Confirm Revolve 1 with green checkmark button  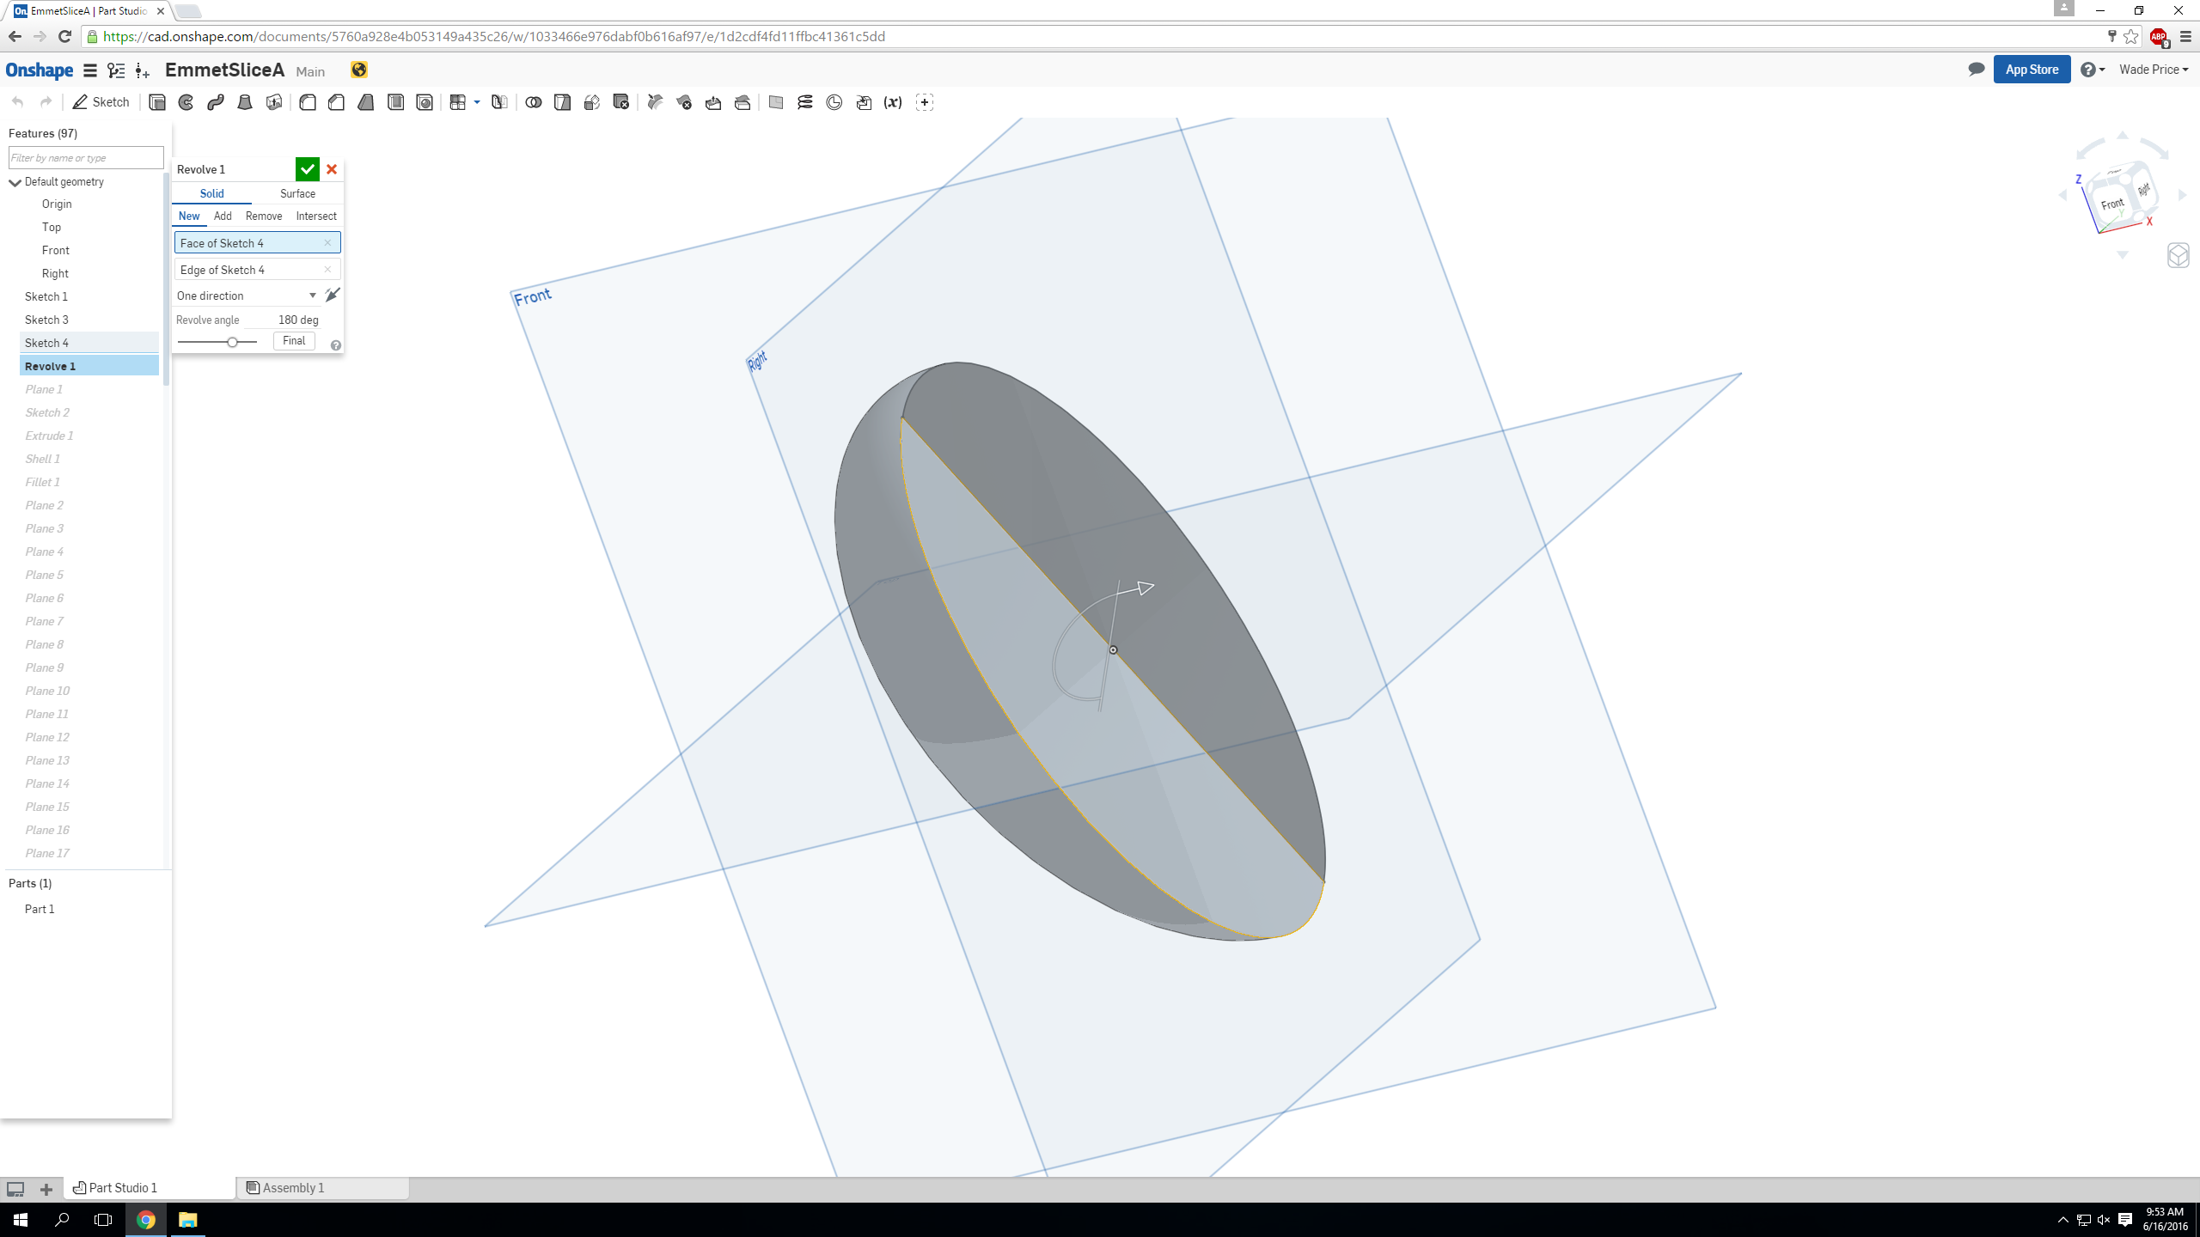point(309,169)
